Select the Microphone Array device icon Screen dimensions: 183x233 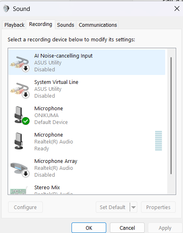tap(20, 169)
